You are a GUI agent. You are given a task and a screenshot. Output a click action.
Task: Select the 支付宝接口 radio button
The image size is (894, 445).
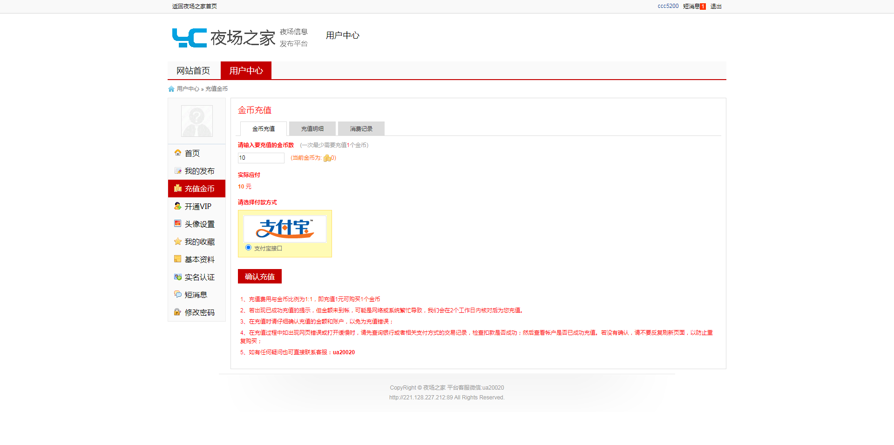248,248
